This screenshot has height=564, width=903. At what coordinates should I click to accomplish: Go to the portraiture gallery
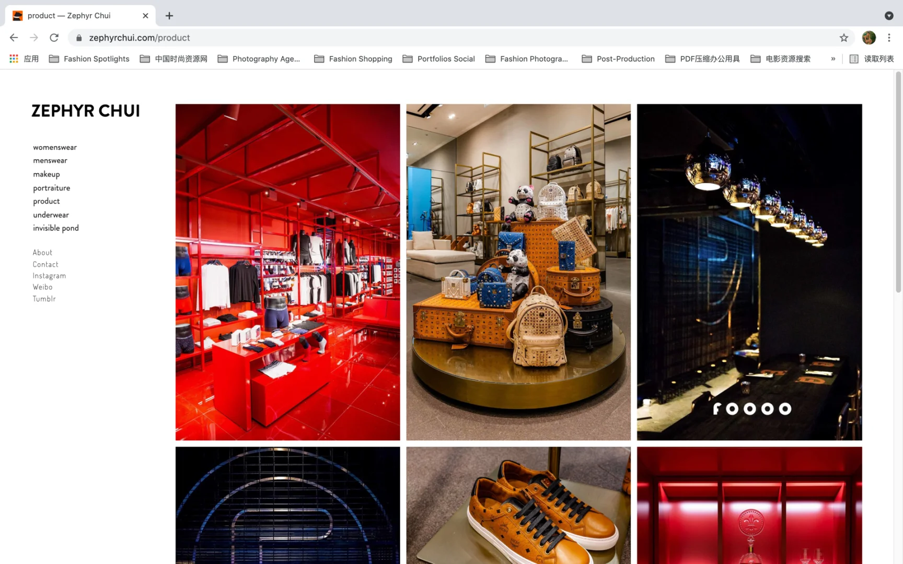(x=51, y=187)
